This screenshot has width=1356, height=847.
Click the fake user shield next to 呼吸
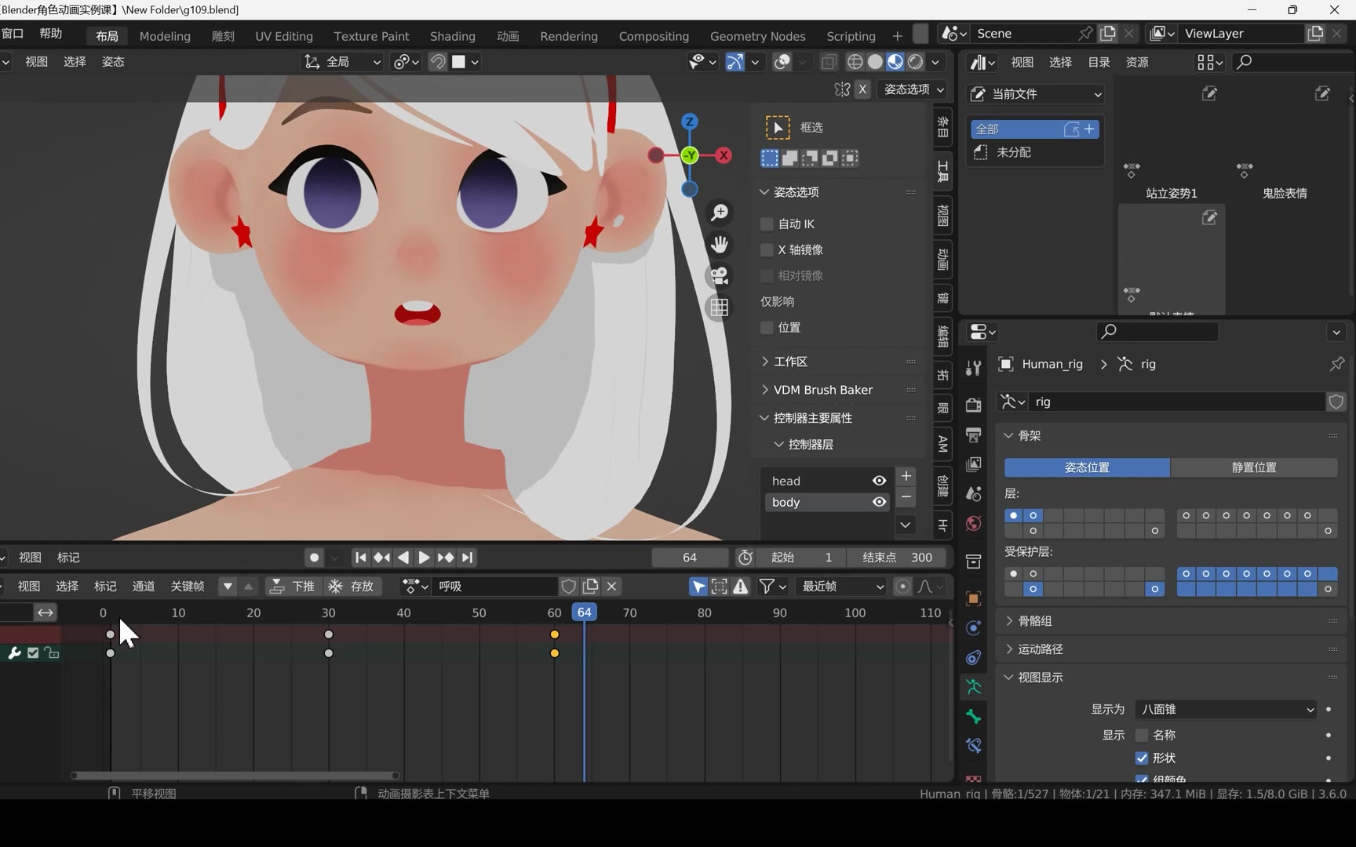569,586
